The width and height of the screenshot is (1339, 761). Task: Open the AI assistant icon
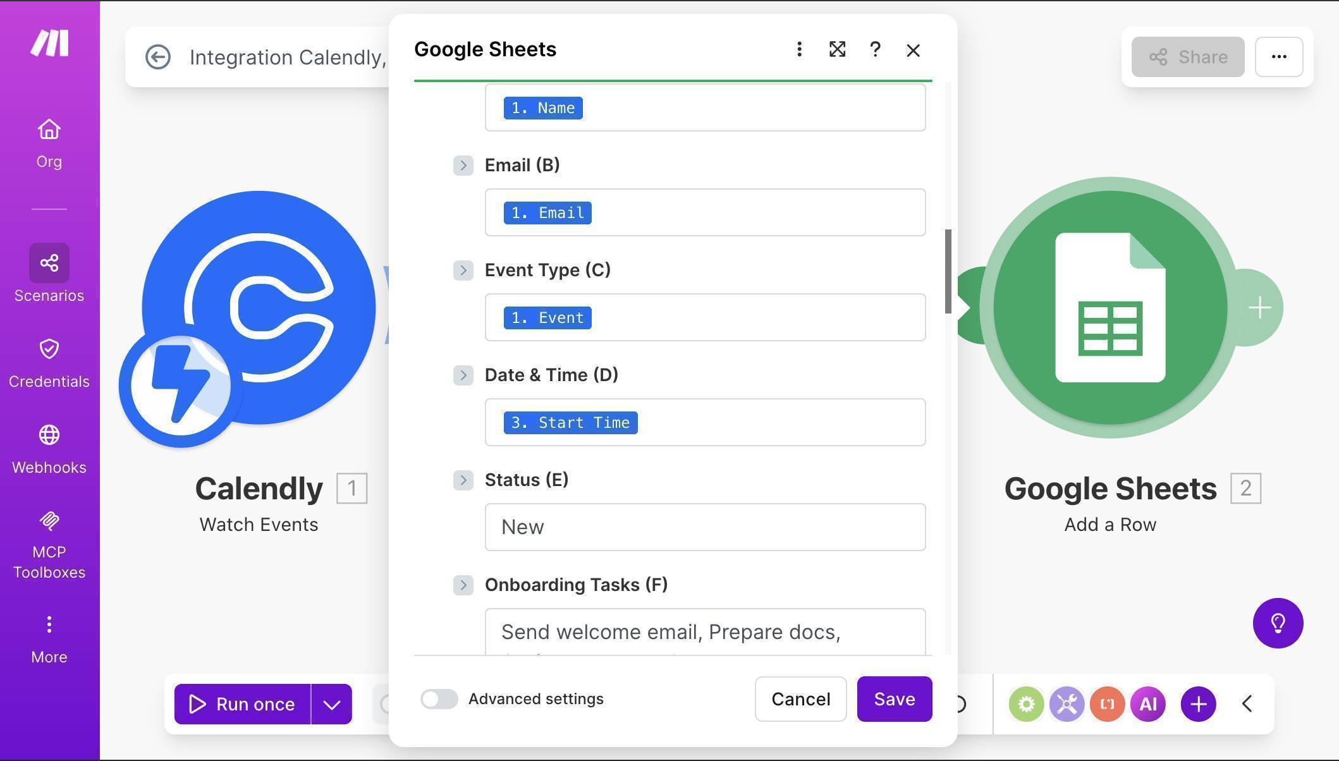(x=1148, y=703)
